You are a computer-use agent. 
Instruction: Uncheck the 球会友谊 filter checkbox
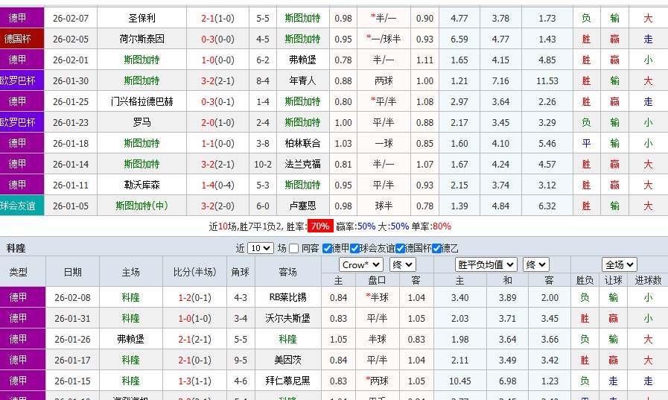pos(354,249)
